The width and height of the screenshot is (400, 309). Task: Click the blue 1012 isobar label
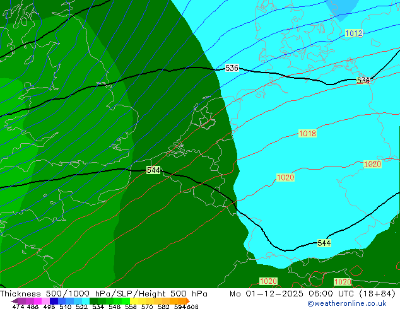pos(354,33)
